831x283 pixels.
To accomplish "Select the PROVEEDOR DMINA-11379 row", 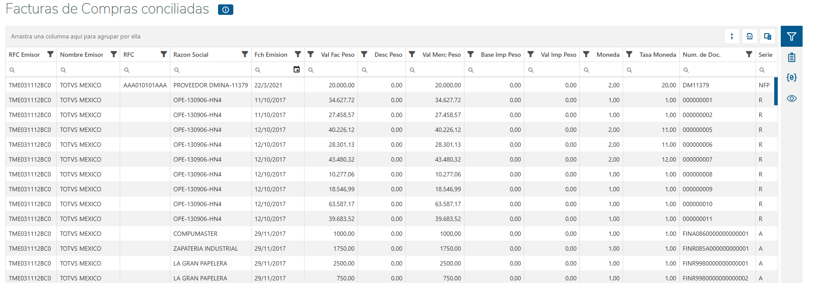I will 210,85.
